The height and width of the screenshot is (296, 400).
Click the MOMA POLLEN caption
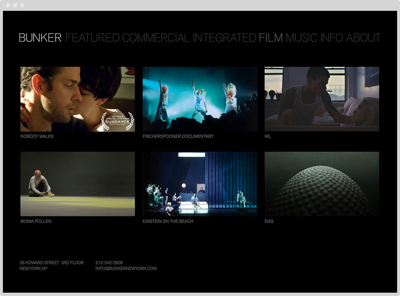tap(36, 221)
